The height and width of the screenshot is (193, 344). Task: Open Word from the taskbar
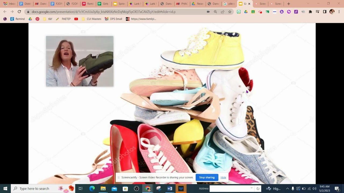(x=170, y=188)
